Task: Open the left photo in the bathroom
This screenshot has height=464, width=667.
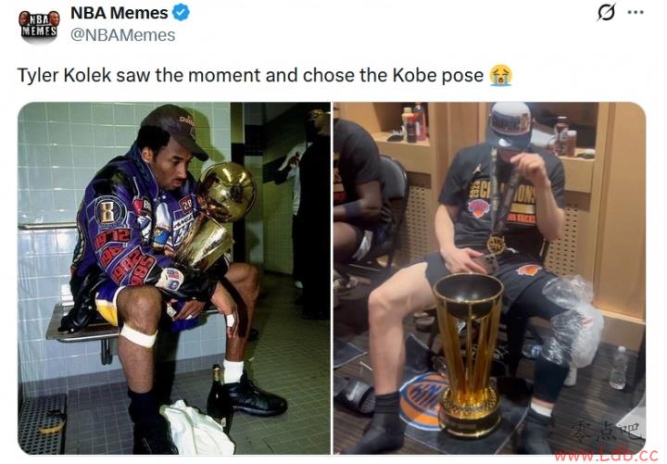Action: 174,278
